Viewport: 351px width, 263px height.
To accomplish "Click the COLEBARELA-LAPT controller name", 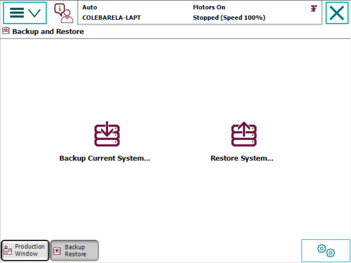I will (111, 18).
